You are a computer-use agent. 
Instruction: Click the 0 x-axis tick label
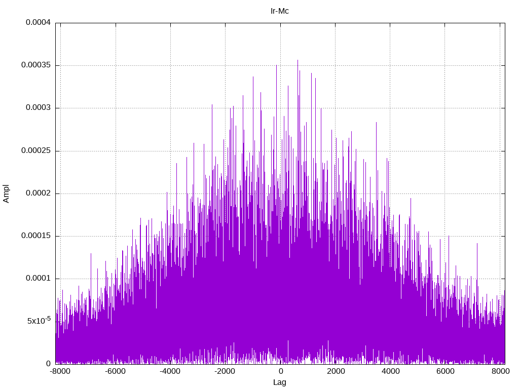[281, 371]
